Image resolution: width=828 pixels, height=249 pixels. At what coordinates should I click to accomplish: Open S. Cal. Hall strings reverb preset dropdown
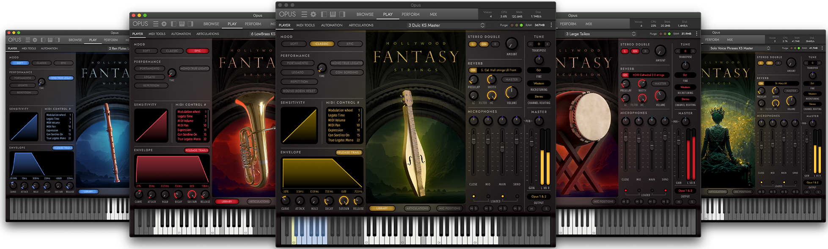(x=499, y=70)
